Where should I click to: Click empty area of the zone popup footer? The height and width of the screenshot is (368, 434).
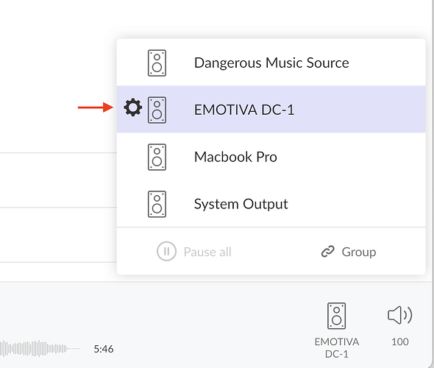pyautogui.click(x=274, y=252)
